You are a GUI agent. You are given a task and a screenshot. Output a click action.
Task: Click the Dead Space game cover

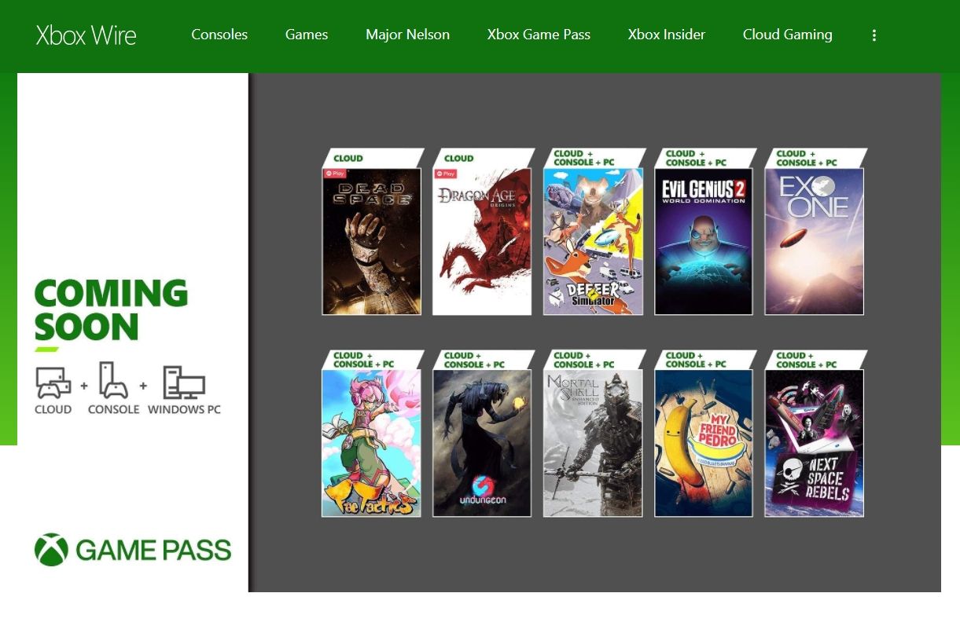coord(372,241)
